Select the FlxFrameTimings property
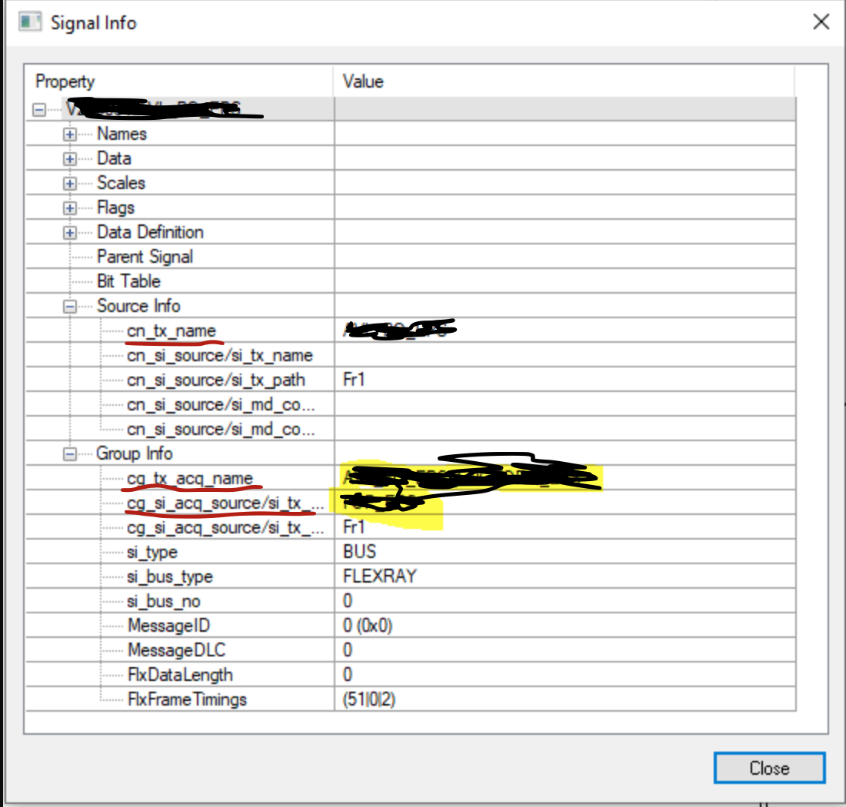Screen dimensions: 846x807 [x=187, y=699]
